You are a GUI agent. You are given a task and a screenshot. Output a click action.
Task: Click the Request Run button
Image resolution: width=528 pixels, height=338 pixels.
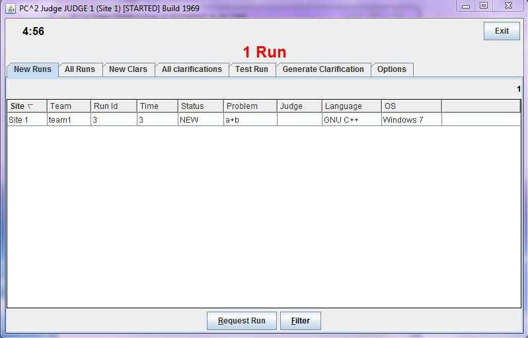point(242,321)
